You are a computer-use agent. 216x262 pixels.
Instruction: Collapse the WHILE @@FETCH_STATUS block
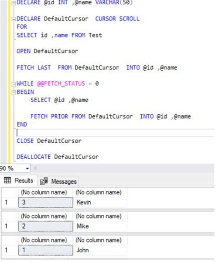[x=13, y=84]
